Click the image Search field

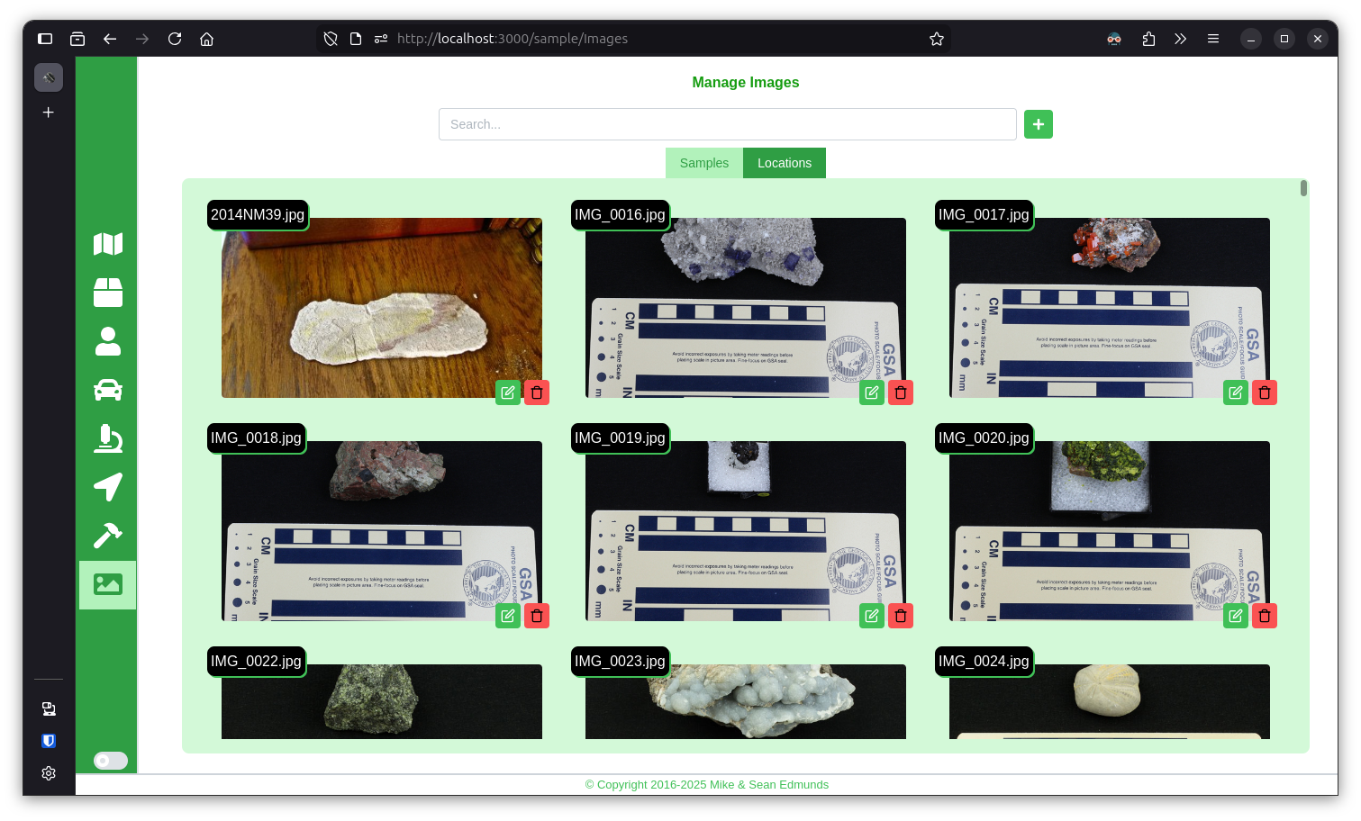click(727, 124)
